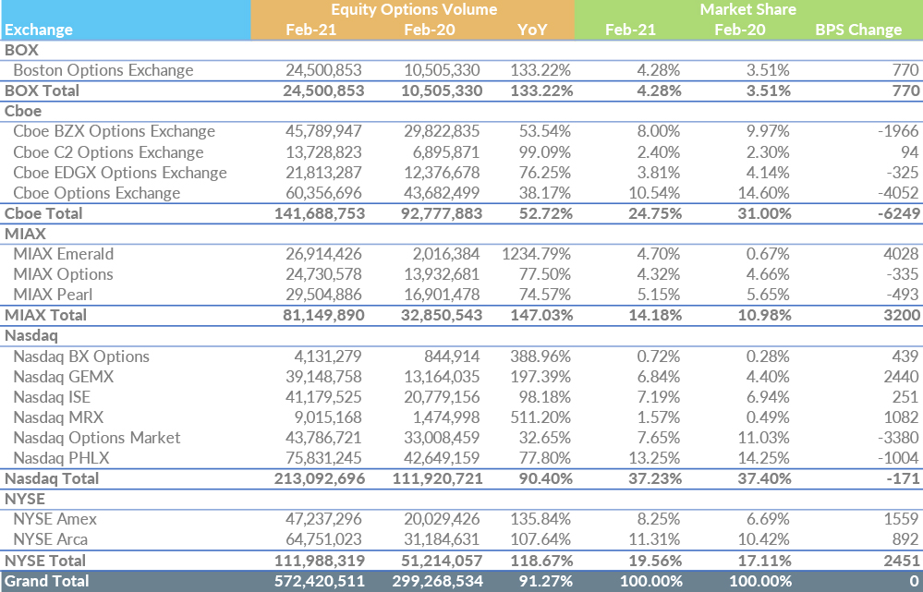
Task: Click the 299,268,534 grand total value
Action: (x=438, y=582)
